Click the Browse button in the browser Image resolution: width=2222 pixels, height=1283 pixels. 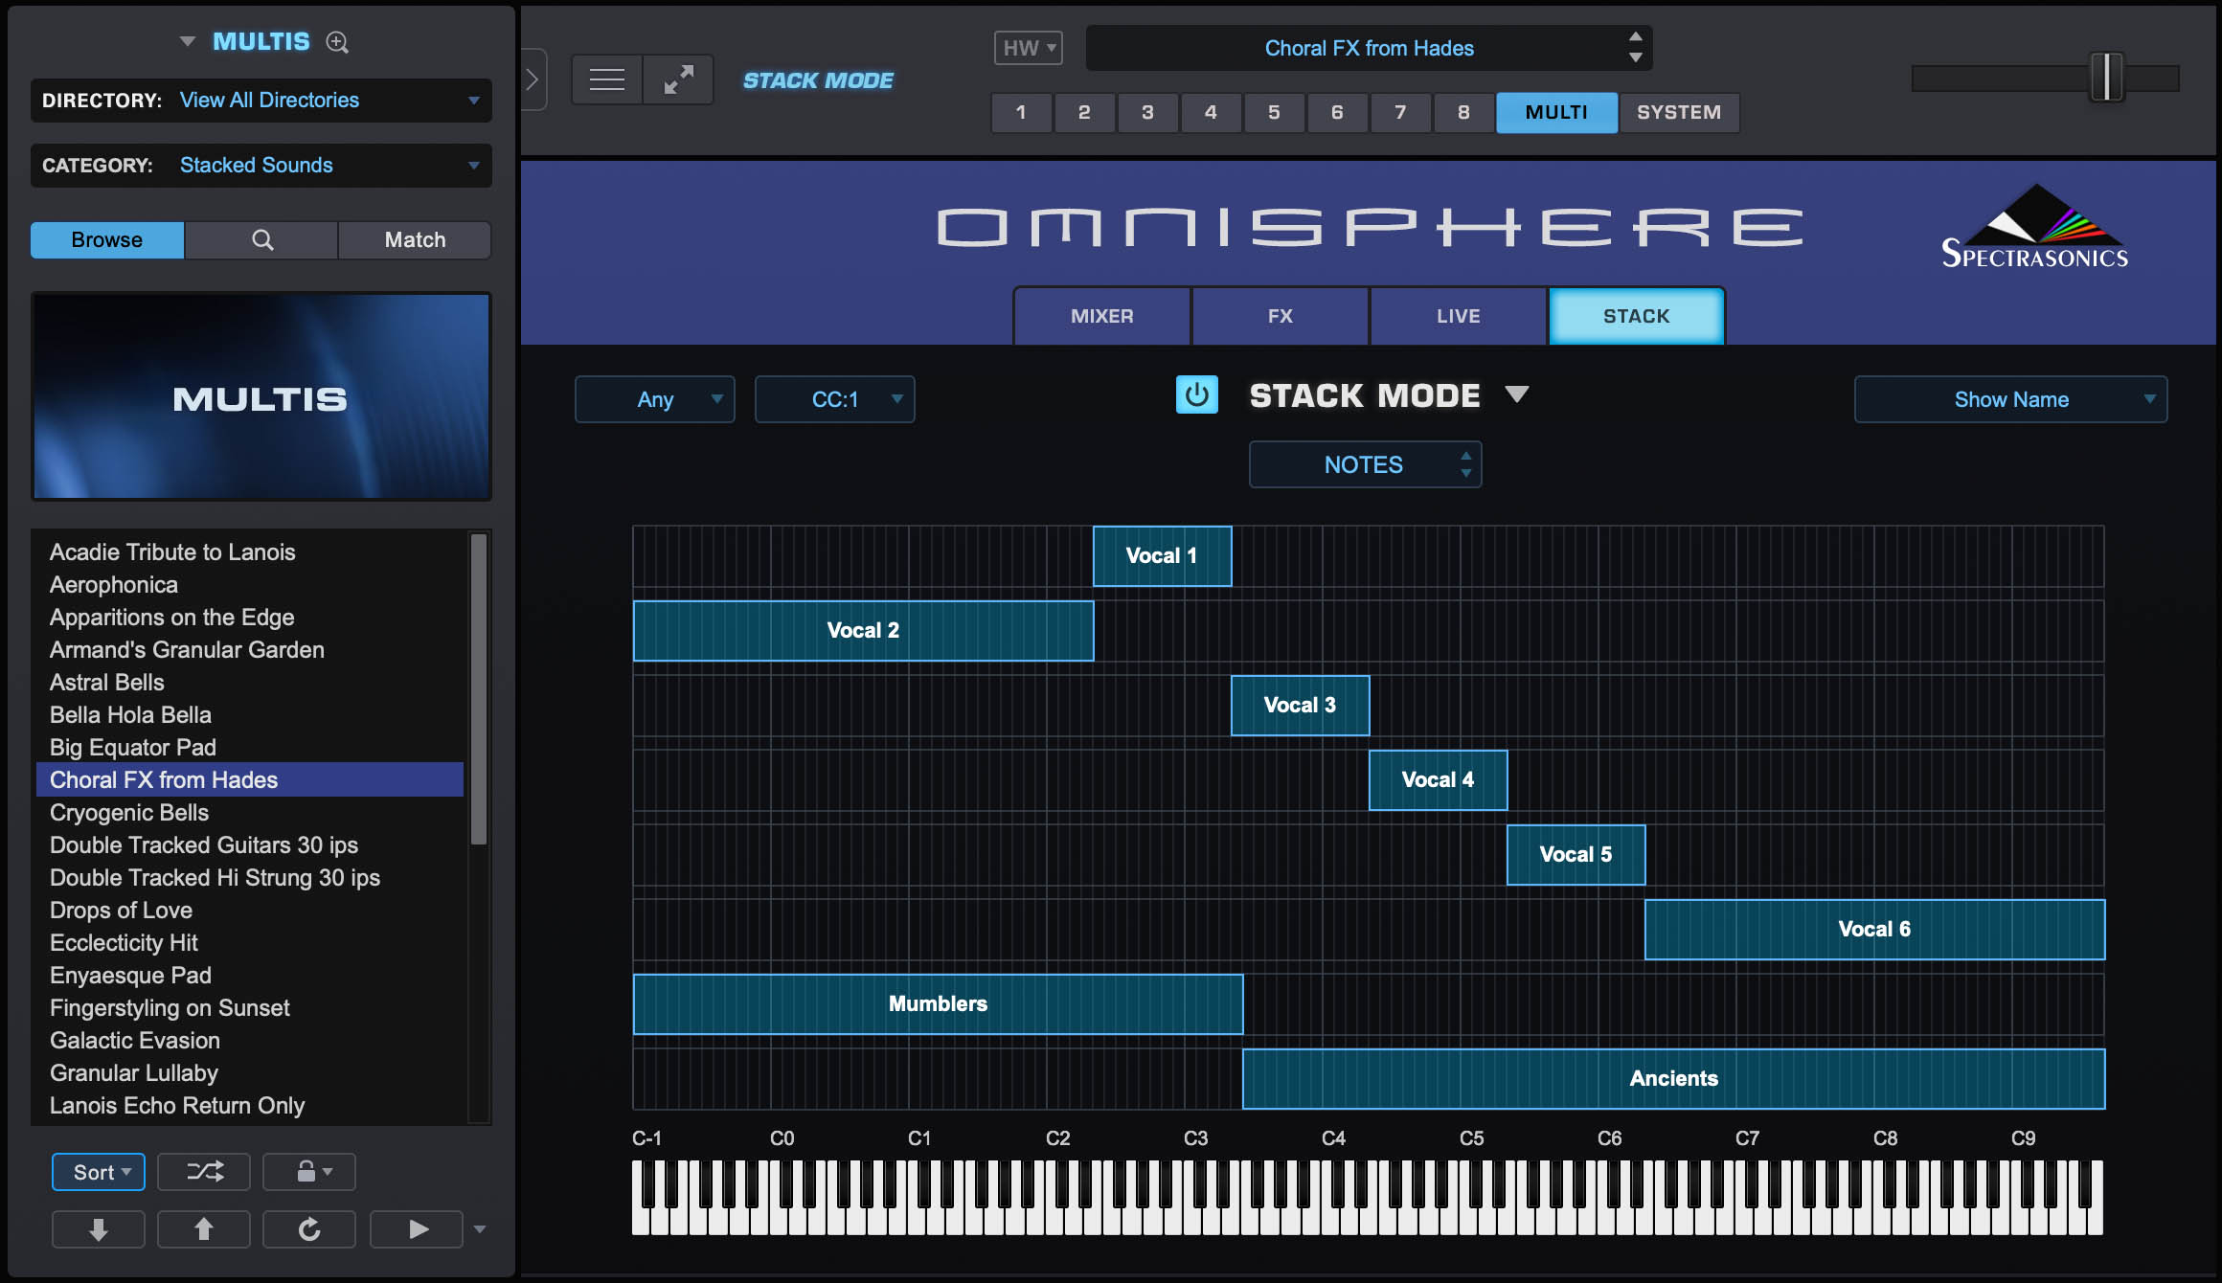tap(105, 239)
